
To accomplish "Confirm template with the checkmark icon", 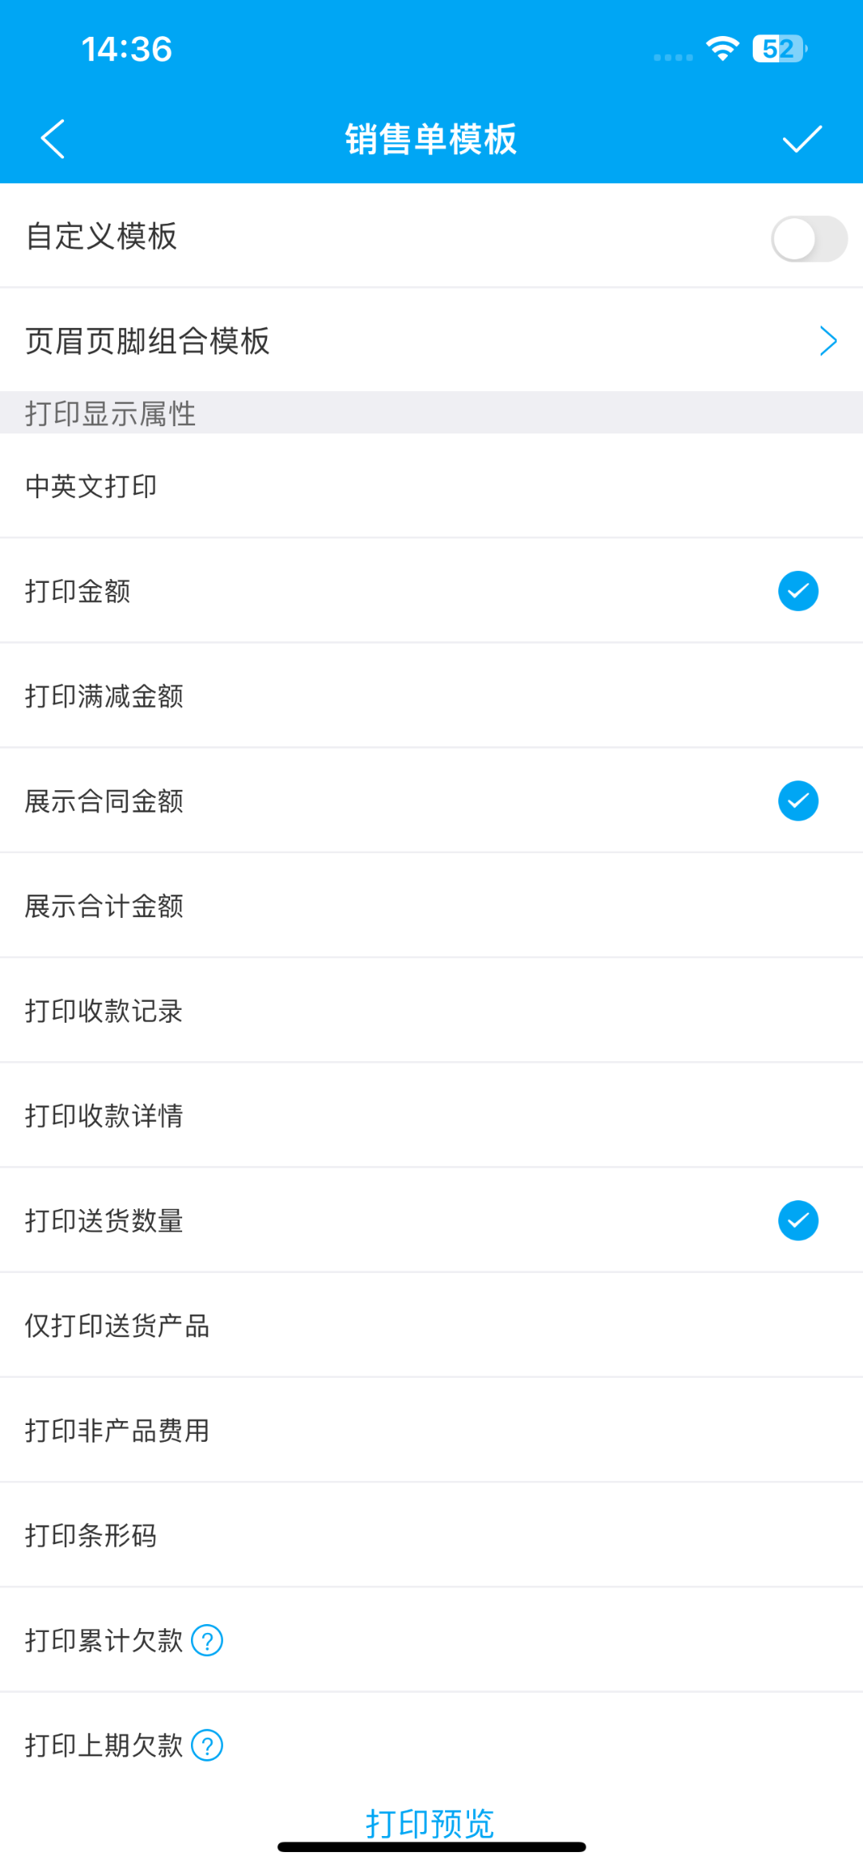I will (802, 139).
